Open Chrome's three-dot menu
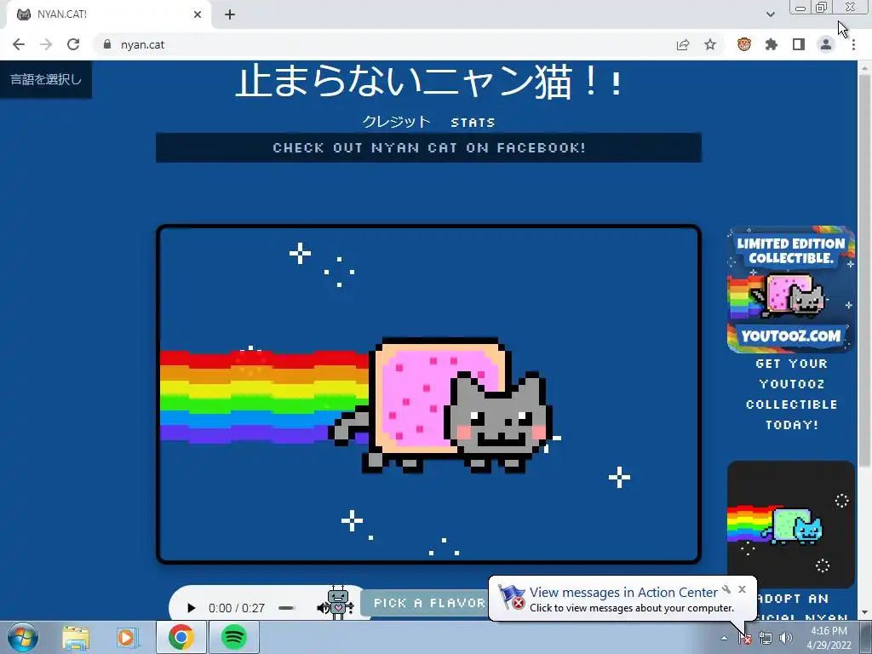This screenshot has height=654, width=872. click(x=853, y=44)
